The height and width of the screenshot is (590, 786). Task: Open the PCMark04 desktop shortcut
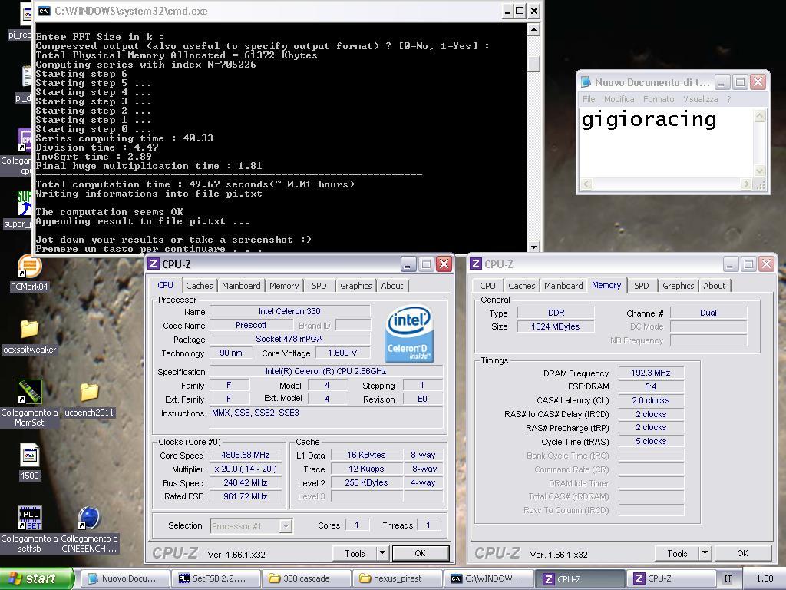click(x=29, y=266)
